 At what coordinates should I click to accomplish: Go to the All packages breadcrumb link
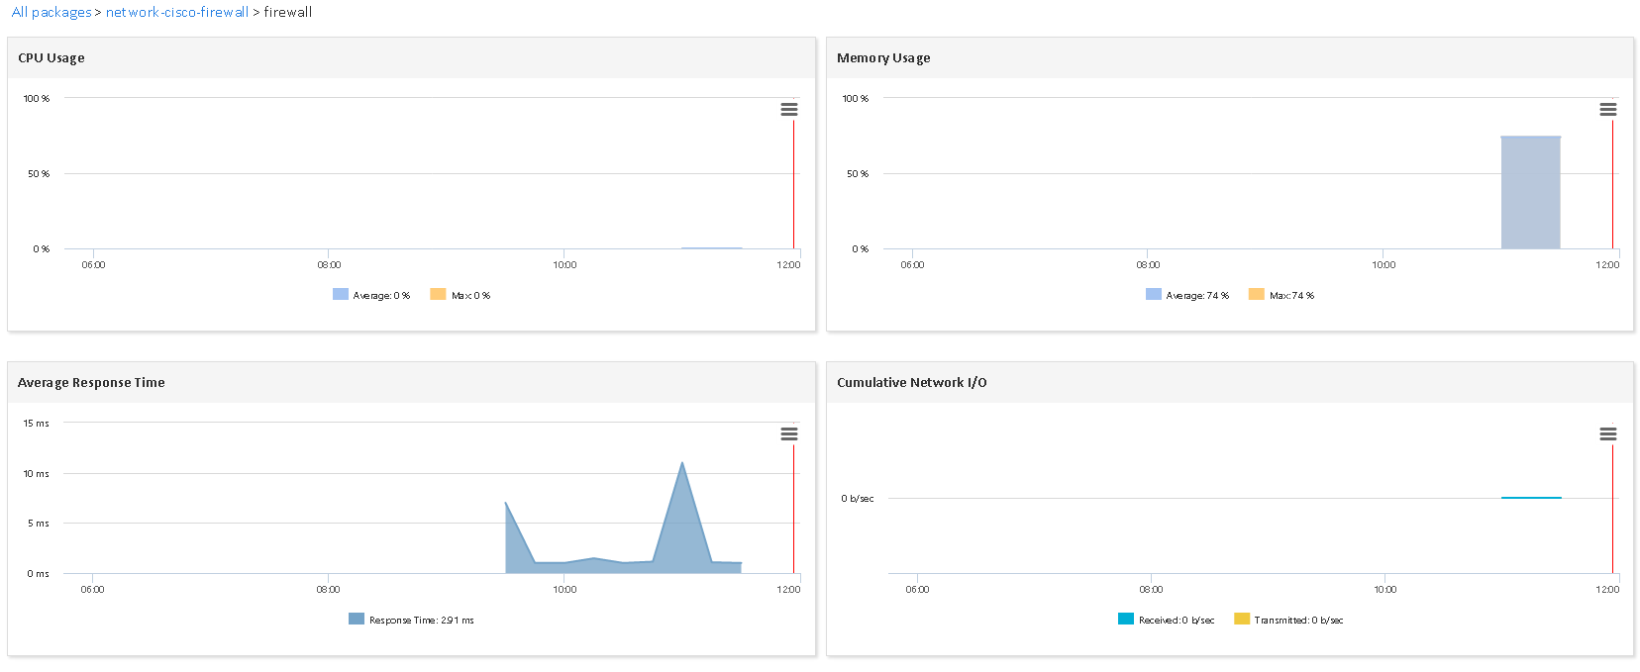click(x=51, y=12)
